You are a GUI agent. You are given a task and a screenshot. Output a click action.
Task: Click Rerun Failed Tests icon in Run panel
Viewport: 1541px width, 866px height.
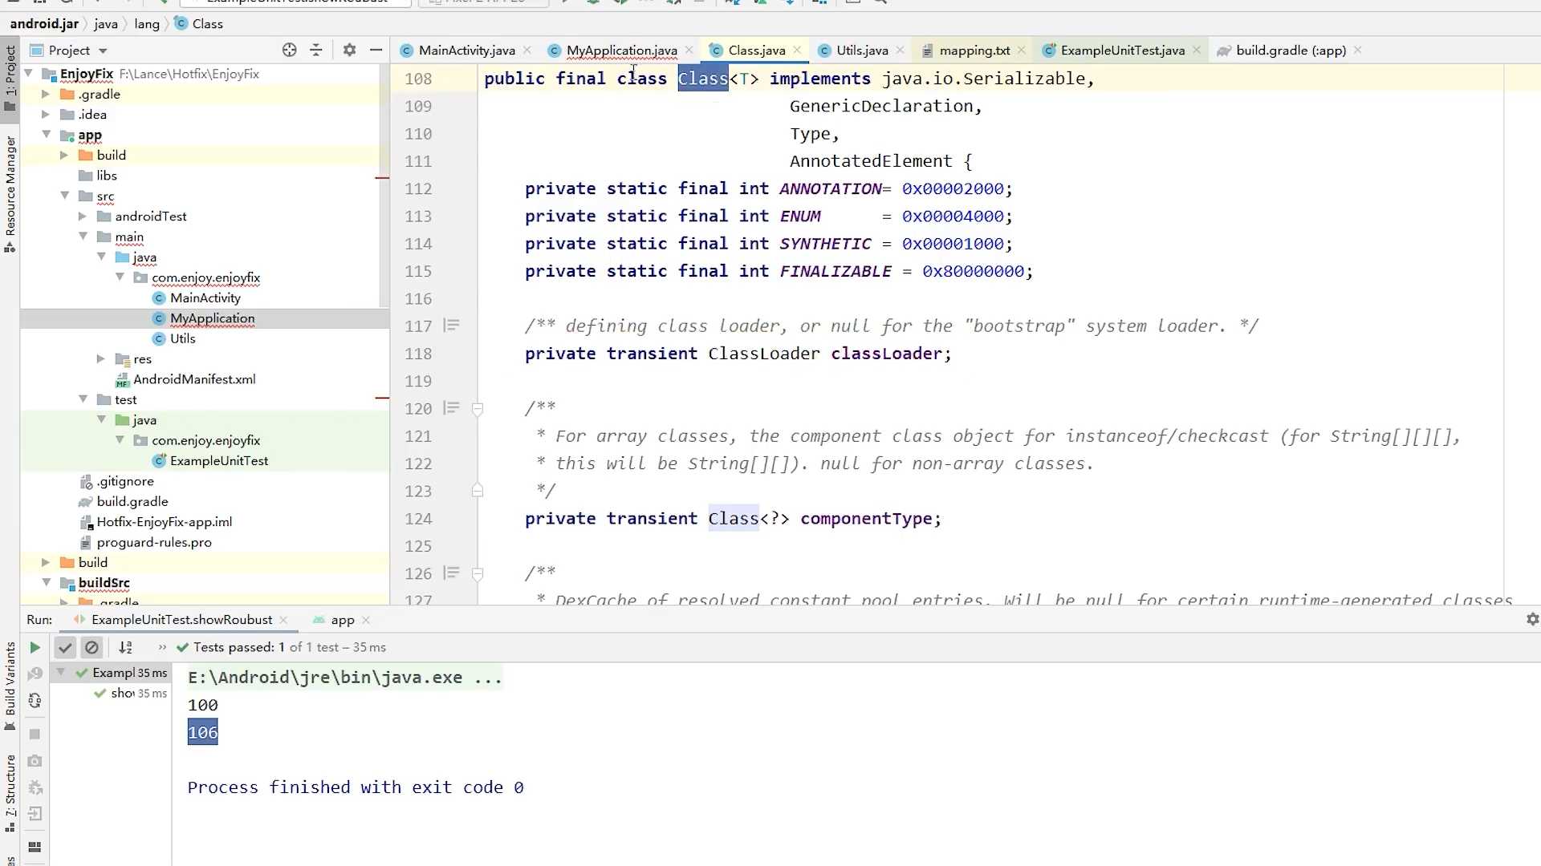pos(35,674)
